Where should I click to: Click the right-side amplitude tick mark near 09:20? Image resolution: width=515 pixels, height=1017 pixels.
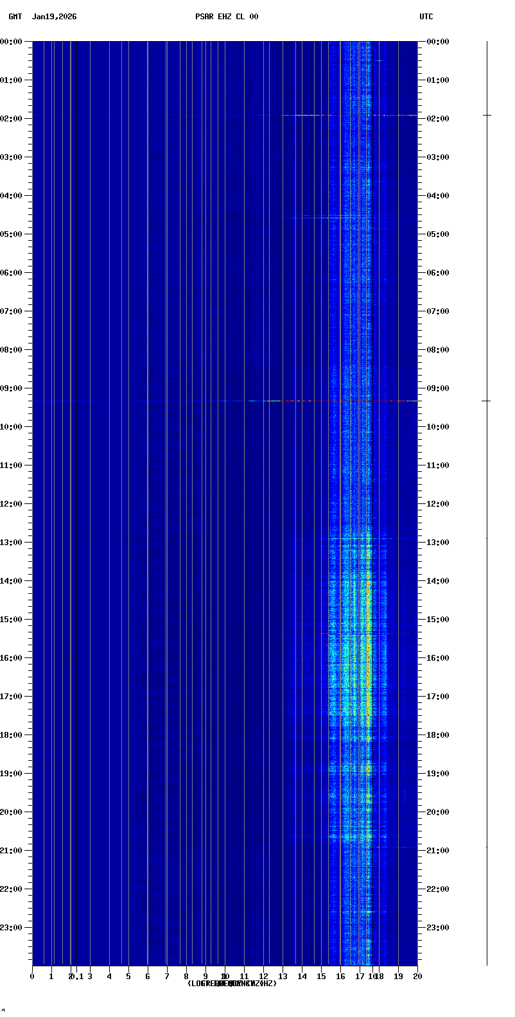(x=487, y=401)
